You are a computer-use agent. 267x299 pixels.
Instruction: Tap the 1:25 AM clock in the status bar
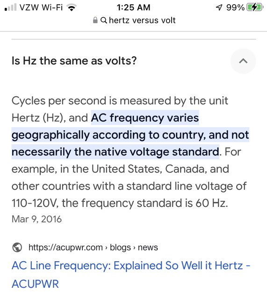pos(133,7)
